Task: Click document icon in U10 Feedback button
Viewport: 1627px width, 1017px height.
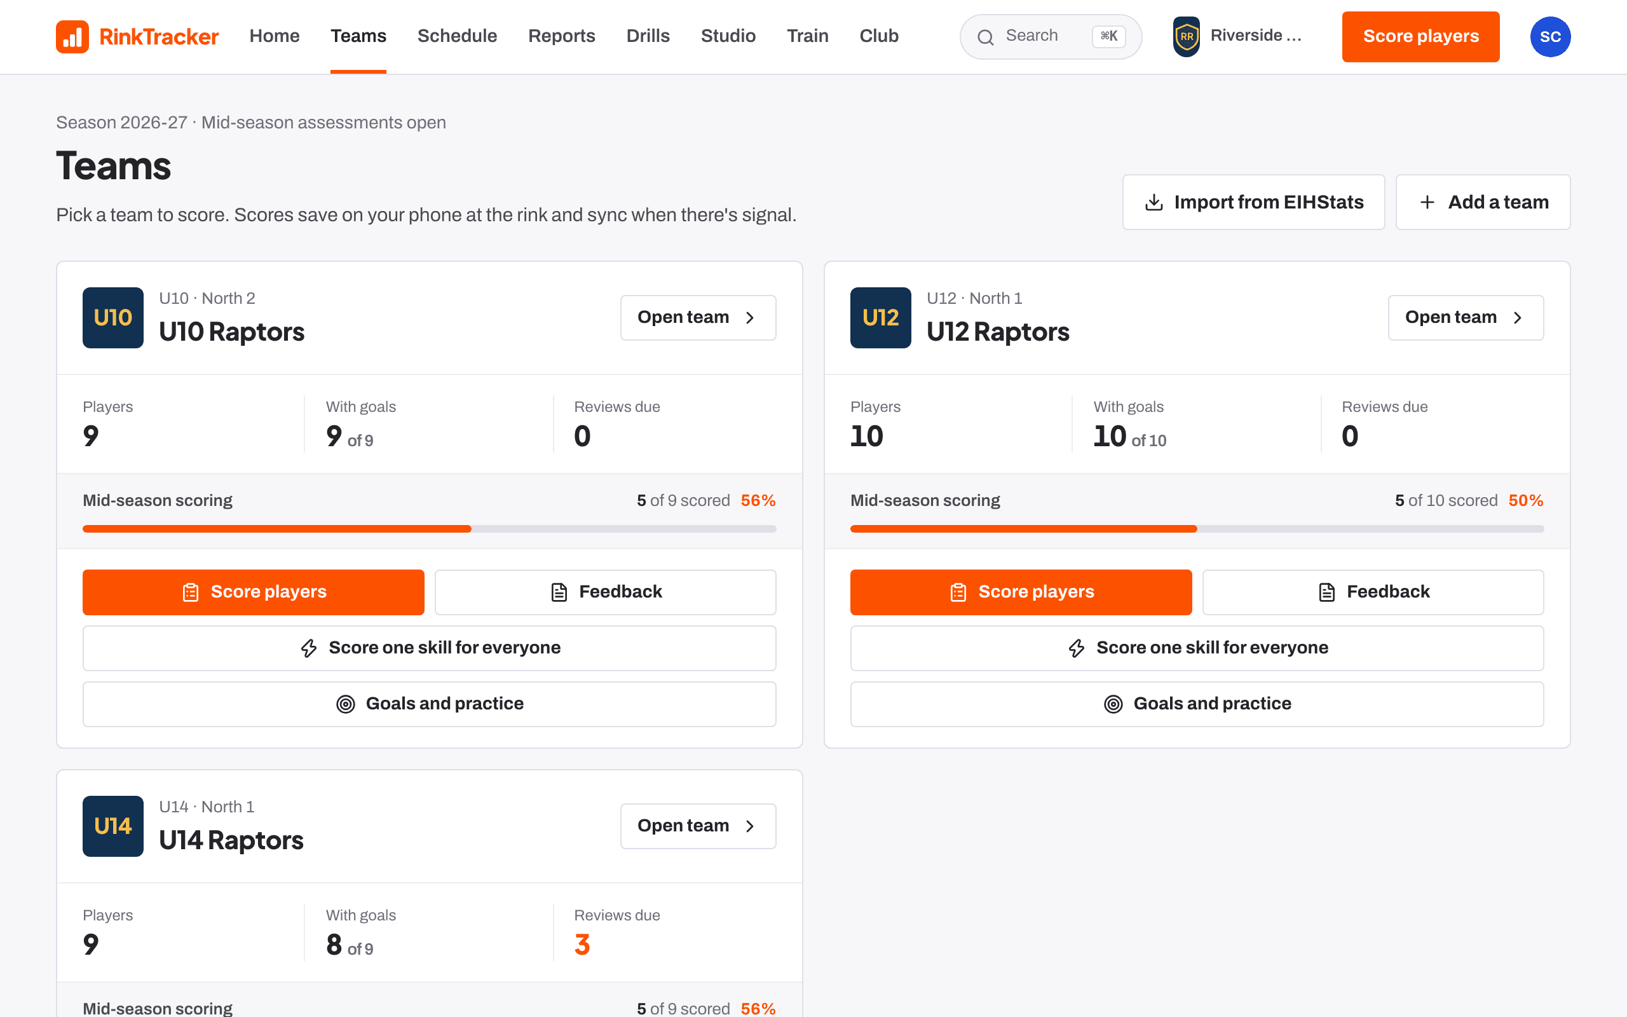Action: [x=559, y=592]
